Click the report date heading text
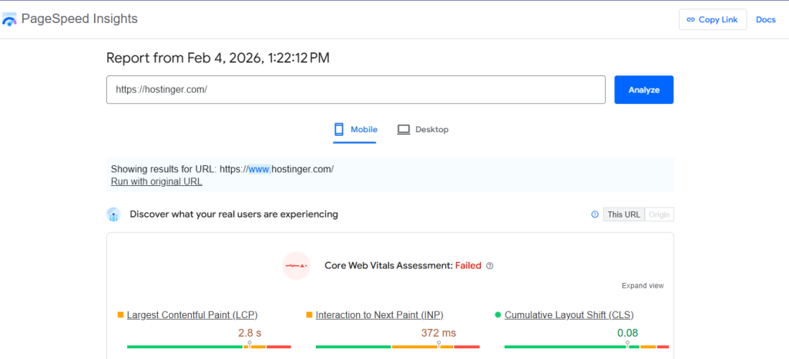Screen dimensions: 789x359 pyautogui.click(x=218, y=58)
